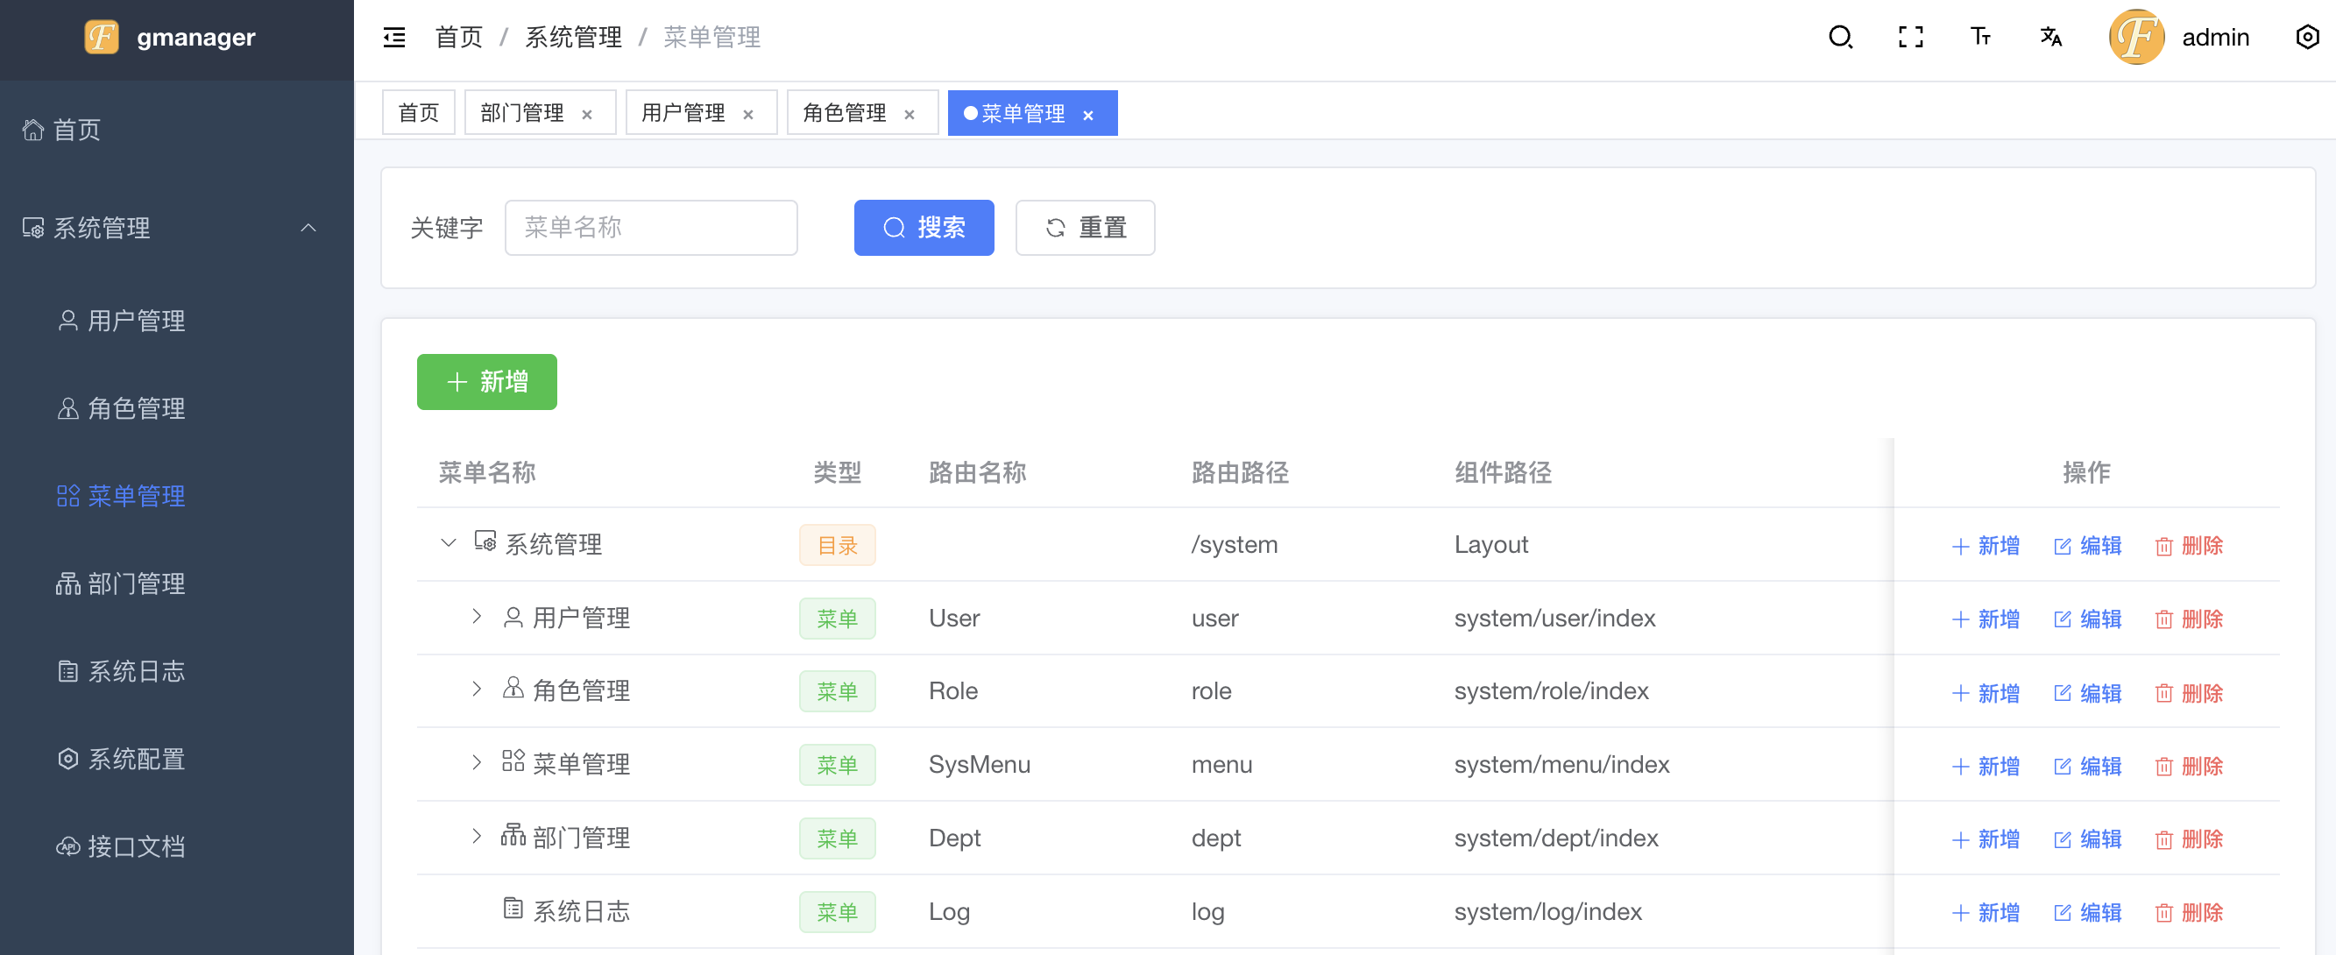Viewport: 2336px width, 955px height.
Task: Click the blue 搜索 button
Action: point(924,228)
